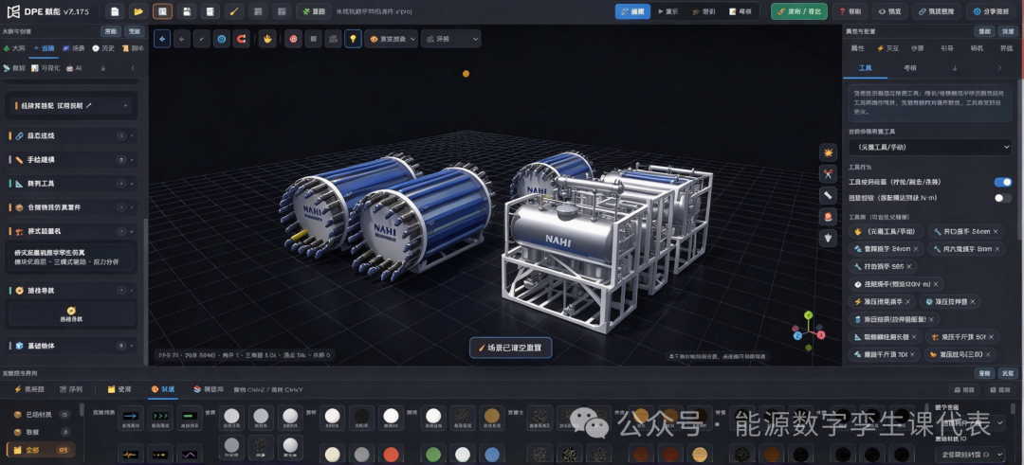
Task: Switch to the 培训 training mode tab
Action: click(x=704, y=11)
